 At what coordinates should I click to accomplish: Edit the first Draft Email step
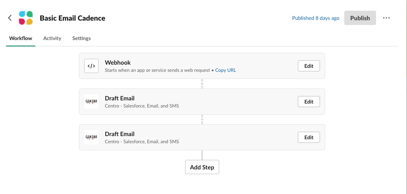[x=309, y=102]
